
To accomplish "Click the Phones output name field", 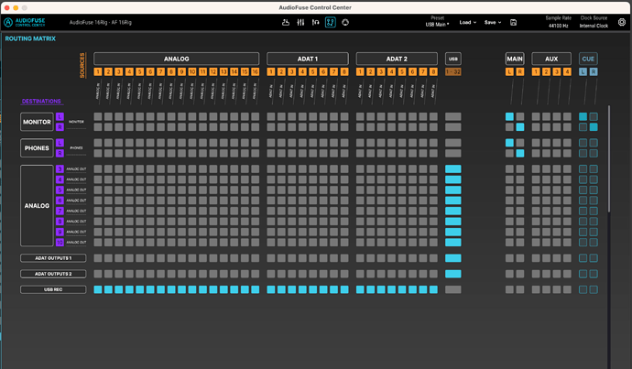I will pyautogui.click(x=76, y=148).
